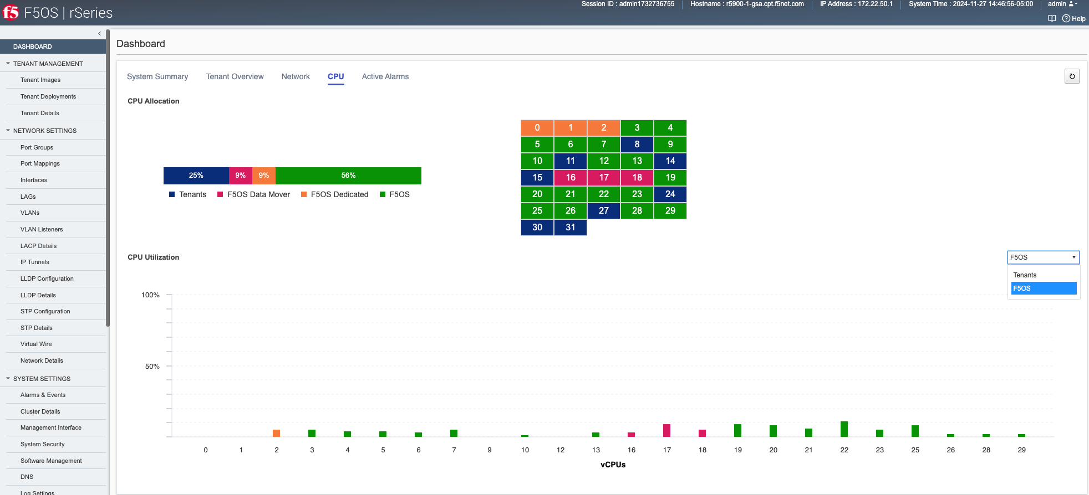
Task: Choose Tenants in the dropdown list
Action: 1044,275
